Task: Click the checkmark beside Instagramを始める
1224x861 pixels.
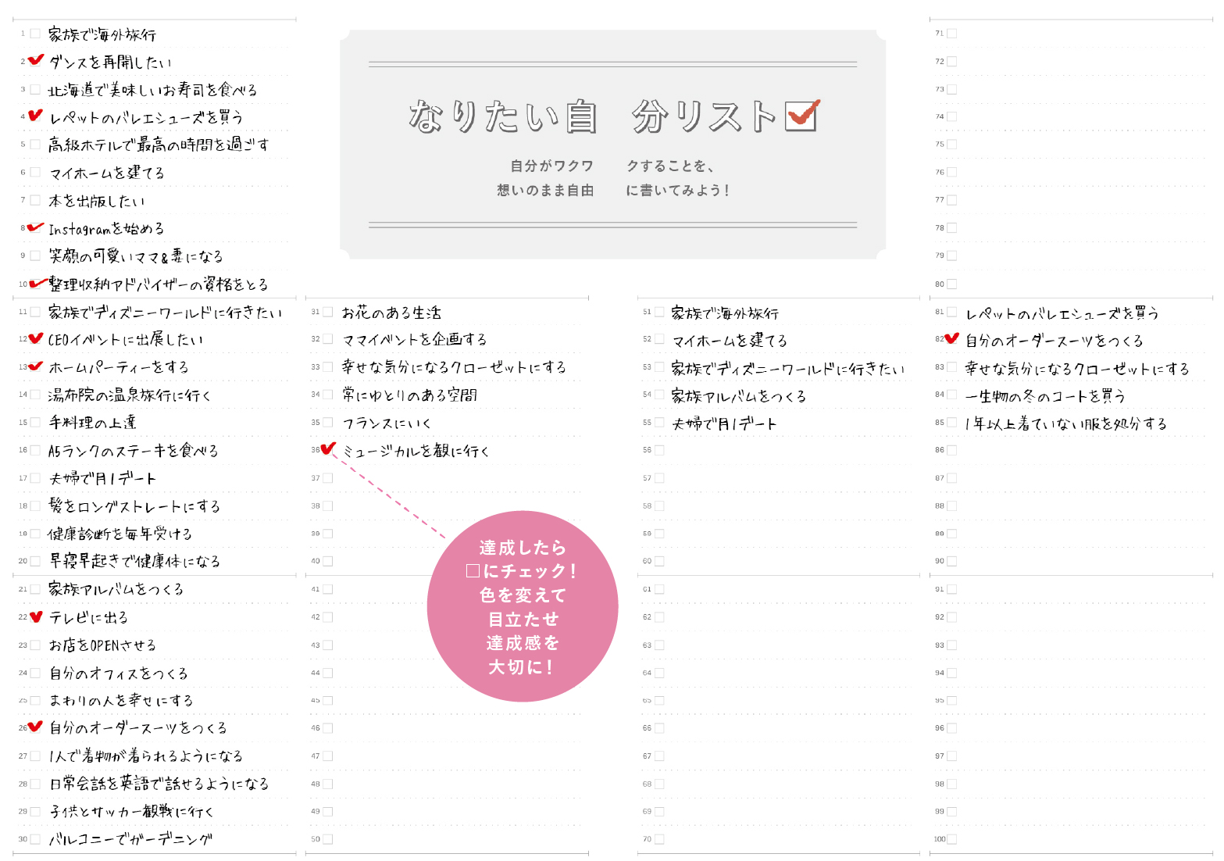Action: [x=34, y=227]
